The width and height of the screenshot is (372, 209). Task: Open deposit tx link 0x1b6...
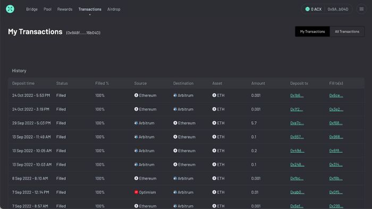(x=297, y=96)
